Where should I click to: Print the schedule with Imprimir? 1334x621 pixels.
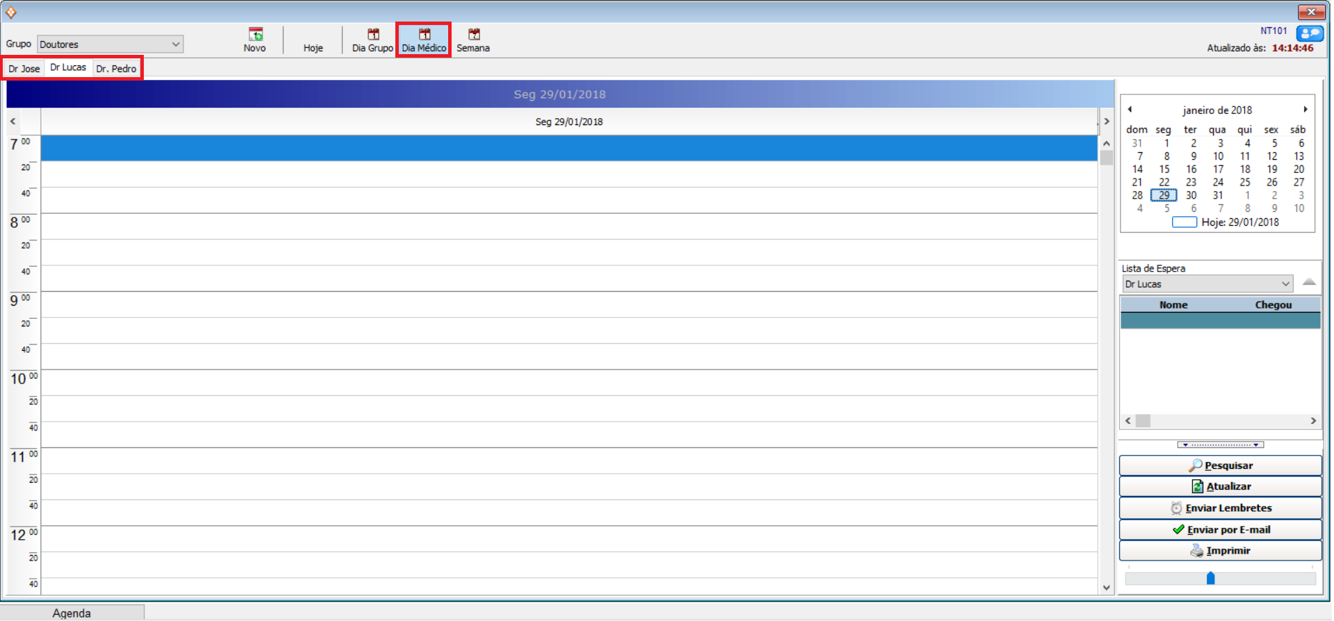pos(1220,551)
